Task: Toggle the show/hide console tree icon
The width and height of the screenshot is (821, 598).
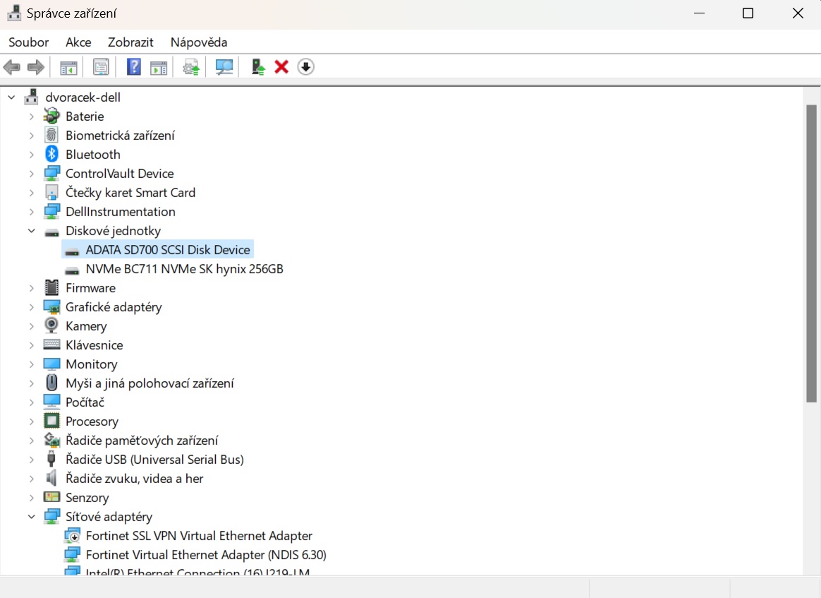Action: click(x=68, y=67)
